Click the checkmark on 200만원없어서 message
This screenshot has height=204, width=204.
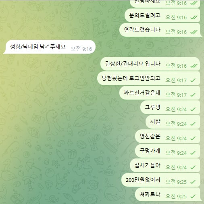click(193, 182)
